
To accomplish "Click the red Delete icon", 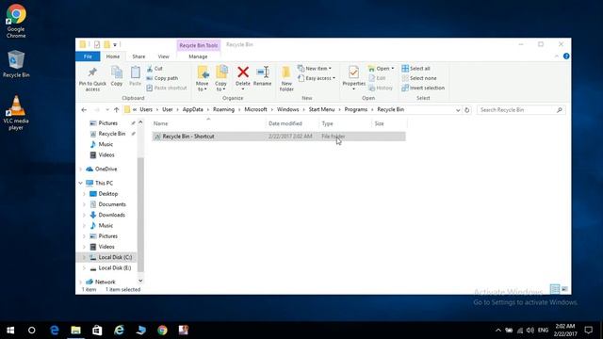I will click(x=243, y=73).
